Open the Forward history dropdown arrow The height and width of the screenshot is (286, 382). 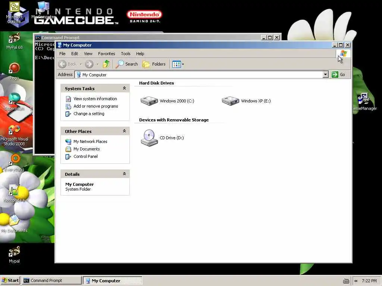pos(97,64)
